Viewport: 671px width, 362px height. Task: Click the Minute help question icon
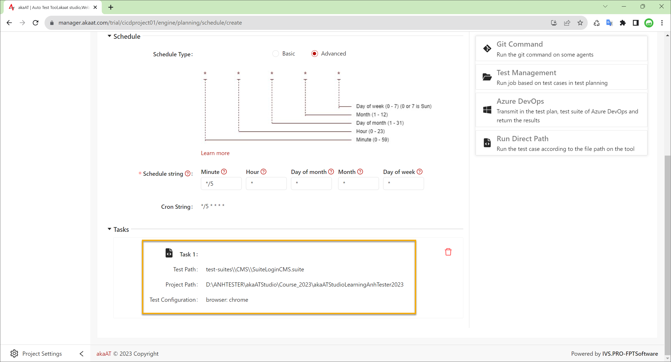[x=224, y=172]
